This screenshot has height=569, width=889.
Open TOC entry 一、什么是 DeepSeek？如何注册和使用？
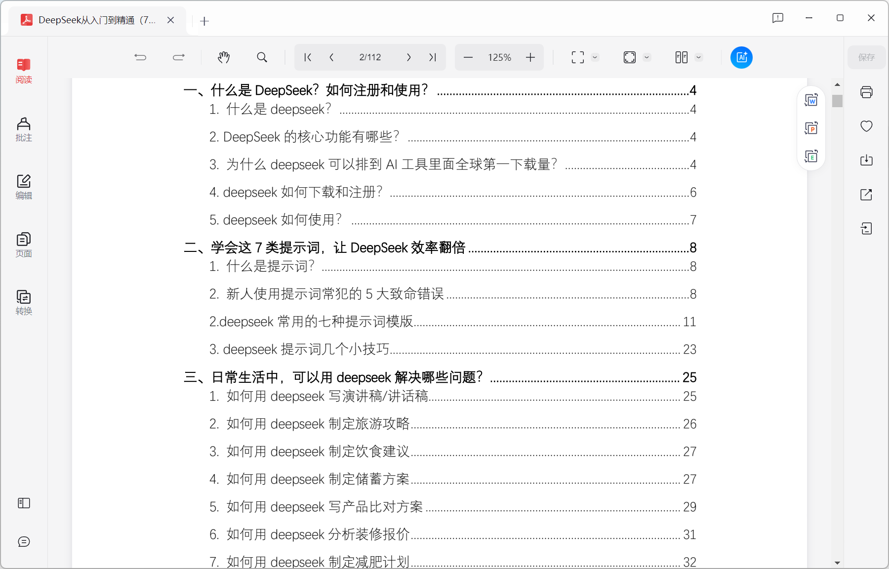pos(440,90)
